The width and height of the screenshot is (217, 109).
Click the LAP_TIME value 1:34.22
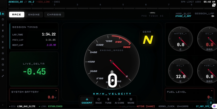click(49, 34)
